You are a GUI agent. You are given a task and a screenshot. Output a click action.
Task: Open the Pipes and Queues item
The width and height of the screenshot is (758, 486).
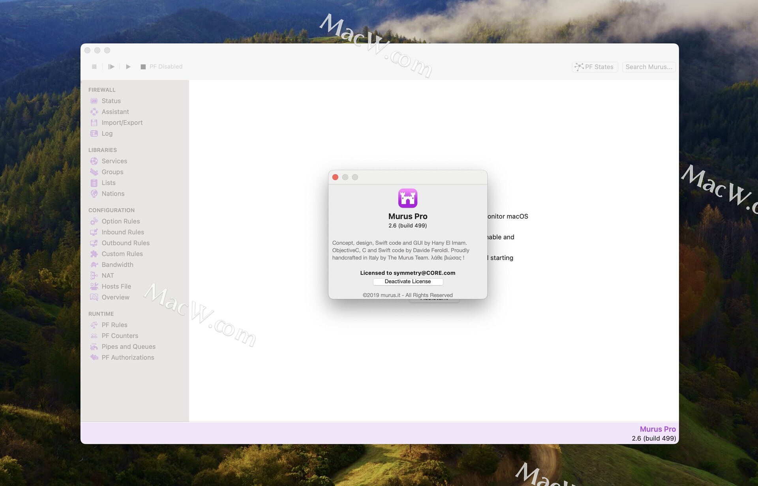[x=128, y=347]
